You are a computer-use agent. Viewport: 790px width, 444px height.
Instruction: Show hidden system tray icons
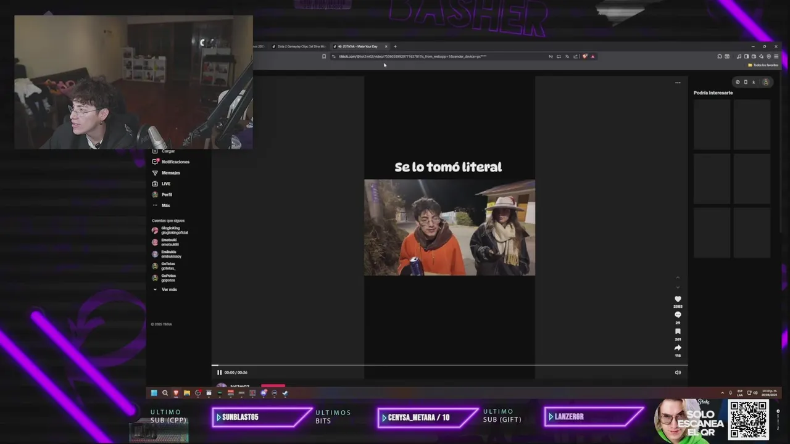coord(723,393)
